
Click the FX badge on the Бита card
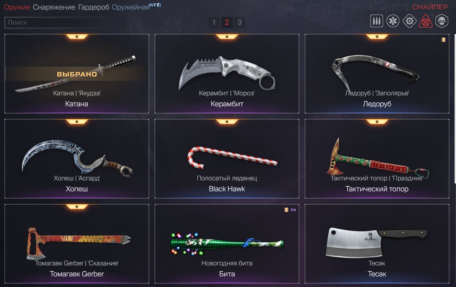pyautogui.click(x=293, y=210)
